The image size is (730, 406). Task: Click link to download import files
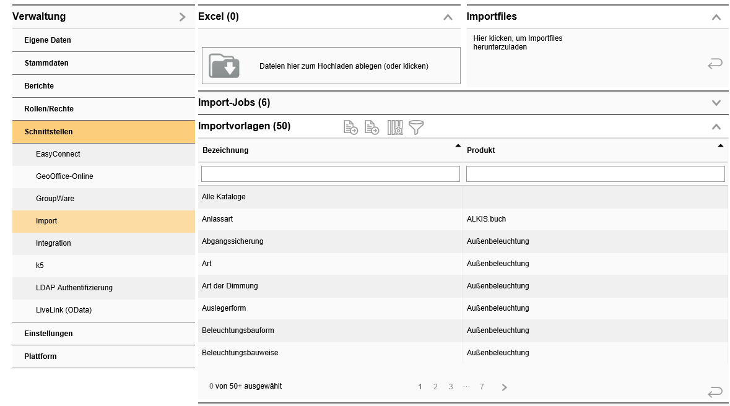coord(517,42)
